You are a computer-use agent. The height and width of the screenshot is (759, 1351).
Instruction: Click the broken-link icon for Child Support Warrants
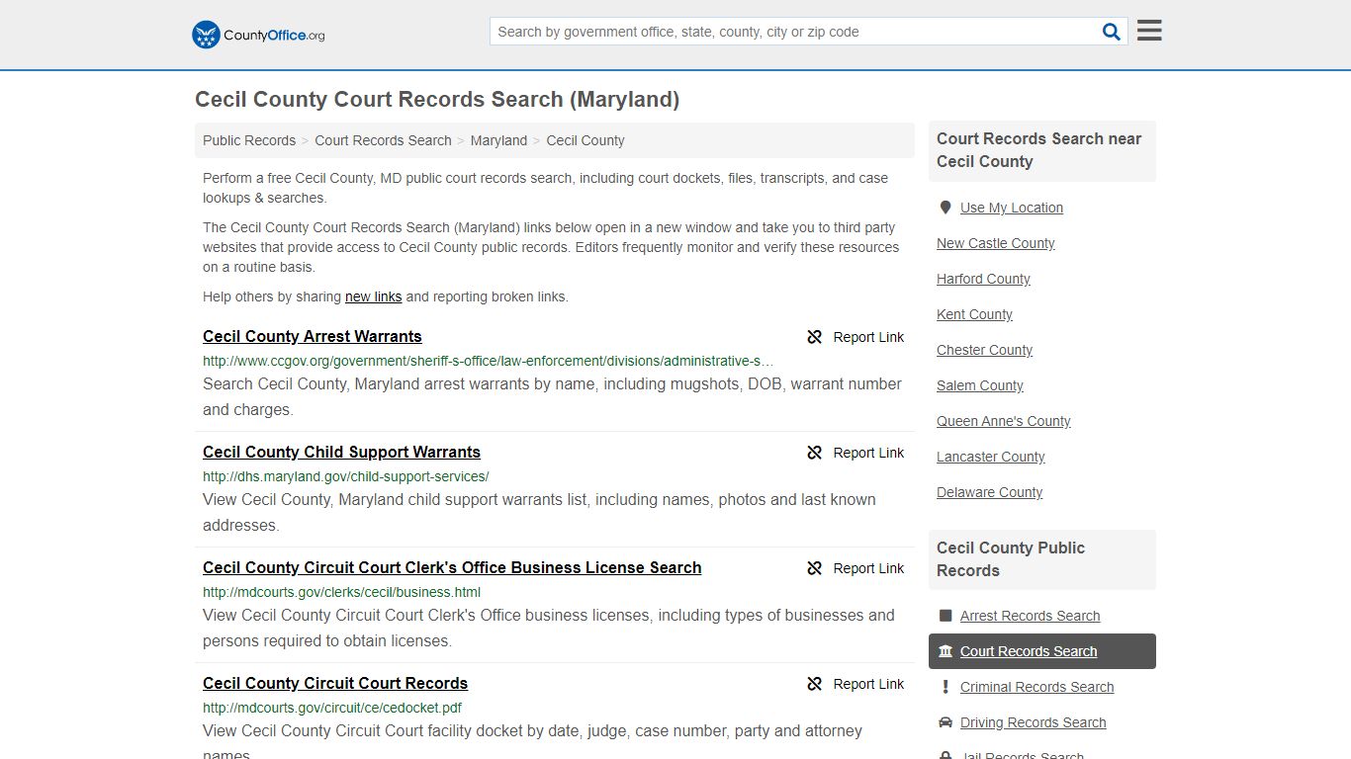[815, 453]
